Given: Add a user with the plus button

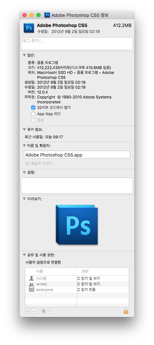Looking at the screenshot, I should [x=28, y=311].
